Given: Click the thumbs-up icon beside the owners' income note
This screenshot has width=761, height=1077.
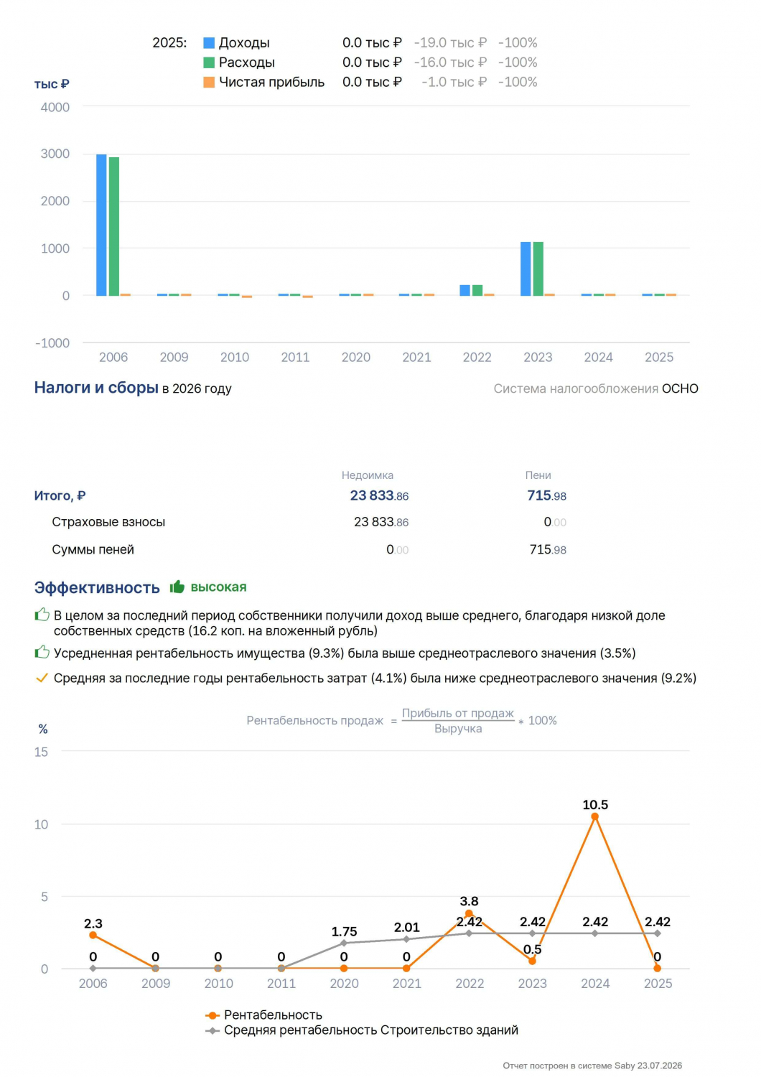Looking at the screenshot, I should coord(42,615).
